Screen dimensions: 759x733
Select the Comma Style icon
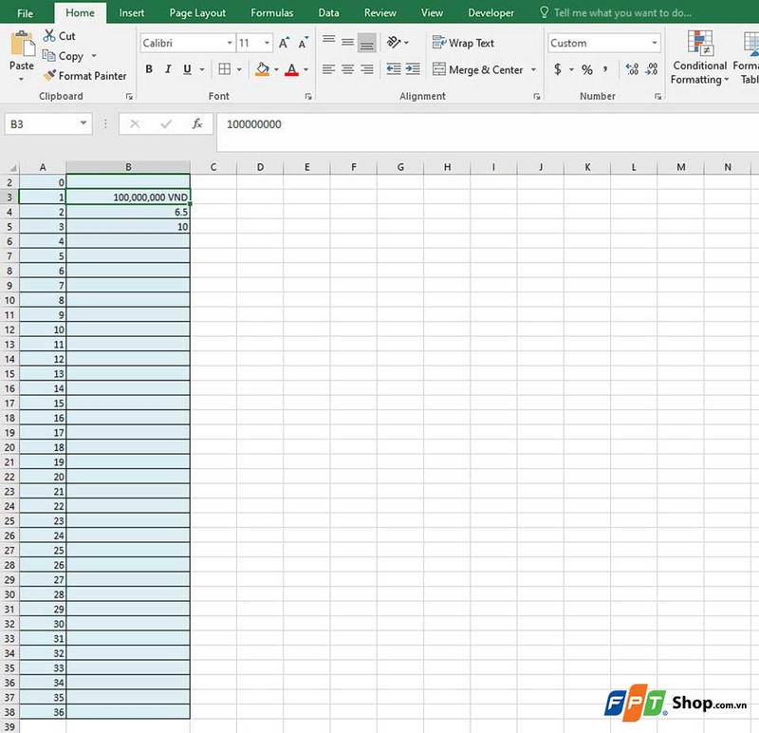tap(604, 70)
